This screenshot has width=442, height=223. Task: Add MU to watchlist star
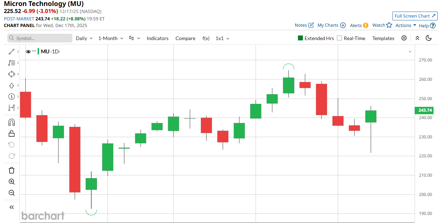[389, 25]
